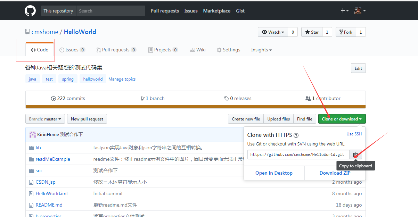View the 222 commits history

click(68, 98)
